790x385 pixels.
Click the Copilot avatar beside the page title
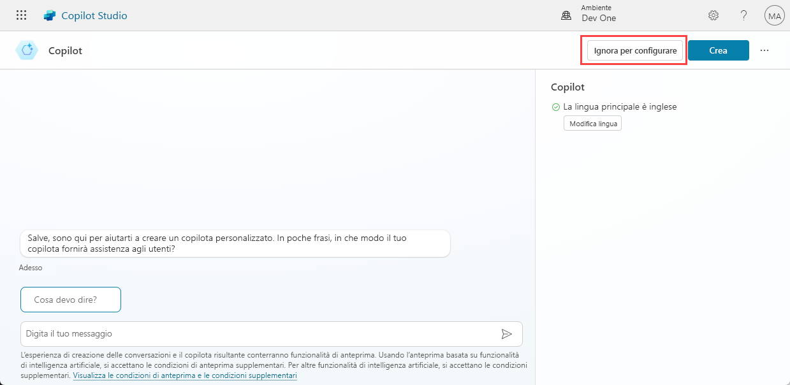coord(27,50)
